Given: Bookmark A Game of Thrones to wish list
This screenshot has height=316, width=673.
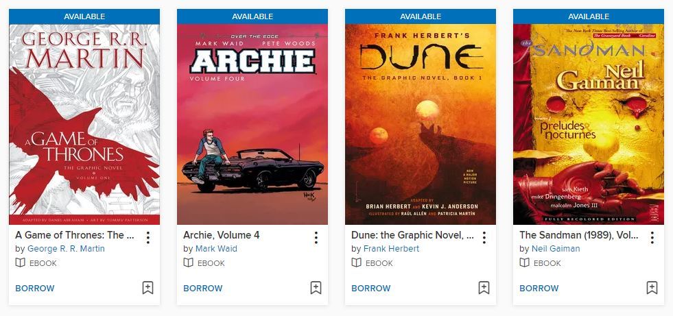Looking at the screenshot, I should [147, 288].
